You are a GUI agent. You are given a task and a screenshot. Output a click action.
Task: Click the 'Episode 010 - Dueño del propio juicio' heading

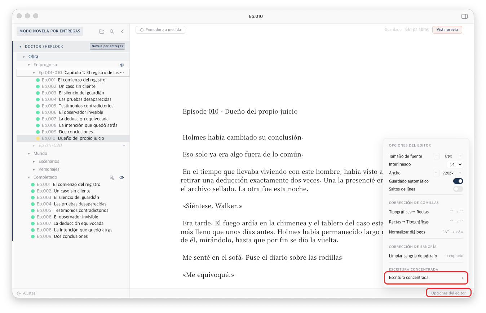[240, 111]
